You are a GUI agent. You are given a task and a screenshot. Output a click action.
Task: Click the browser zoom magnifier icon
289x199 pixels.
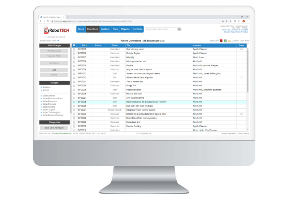click(227, 21)
